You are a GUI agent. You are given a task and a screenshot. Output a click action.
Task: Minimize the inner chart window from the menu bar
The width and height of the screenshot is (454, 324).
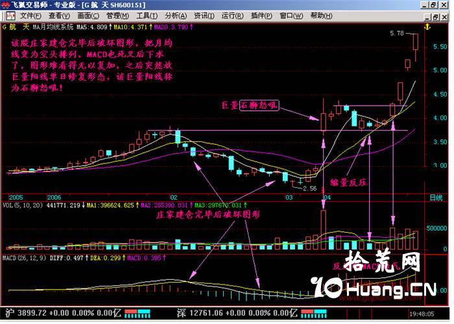427,17
